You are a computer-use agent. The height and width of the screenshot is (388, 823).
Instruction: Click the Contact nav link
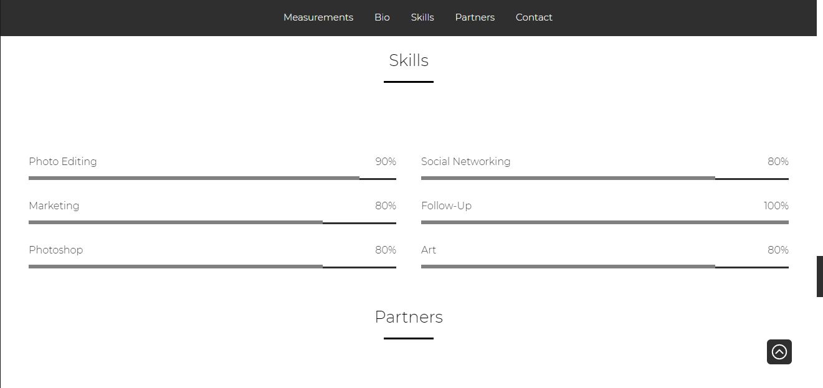click(x=534, y=17)
